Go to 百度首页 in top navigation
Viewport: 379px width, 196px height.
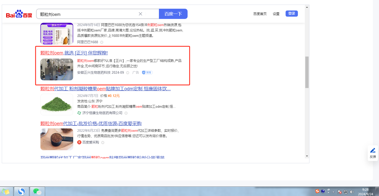tap(260, 14)
